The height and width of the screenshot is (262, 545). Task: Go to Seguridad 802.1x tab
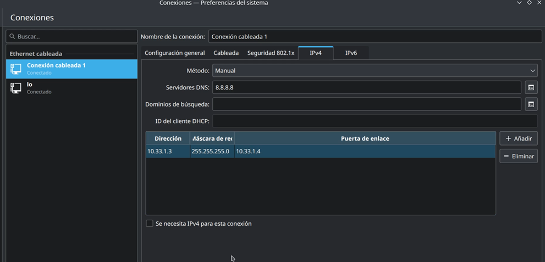(271, 53)
